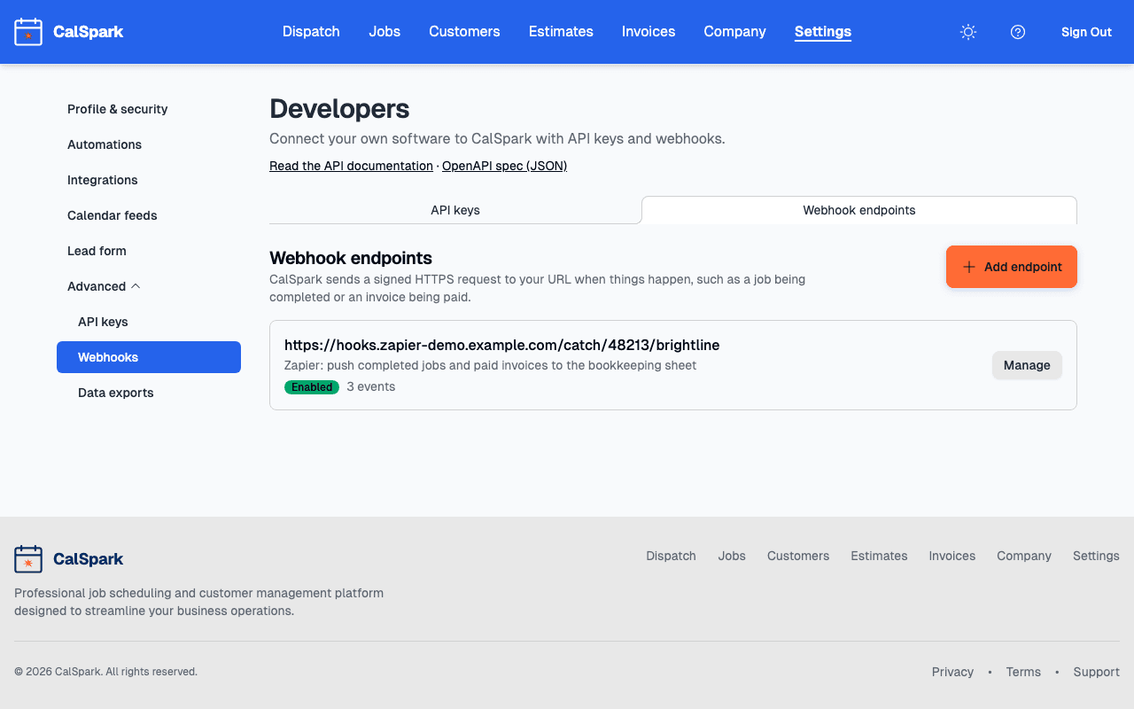Screen dimensions: 1134x709
Task: Manage the Zapier webhook endpoint
Action: tap(1027, 365)
